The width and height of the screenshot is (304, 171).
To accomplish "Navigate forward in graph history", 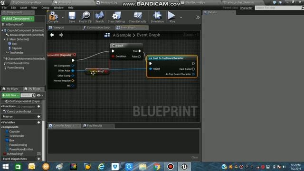I will point(61,35).
